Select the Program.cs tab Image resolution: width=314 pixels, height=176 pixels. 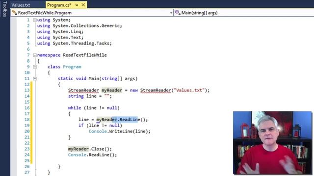click(59, 5)
